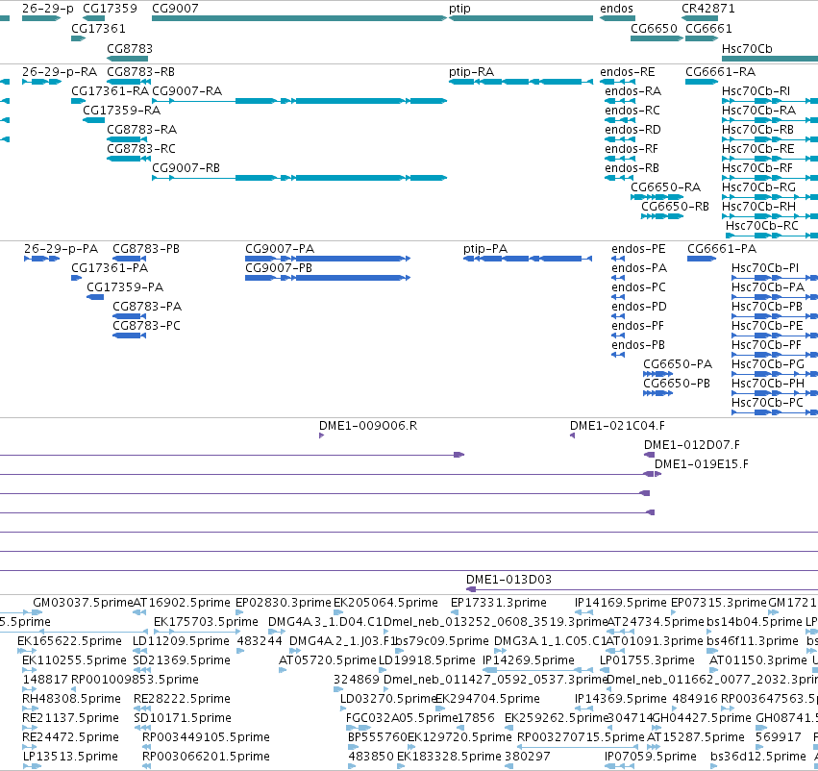This screenshot has height=771, width=818.
Task: Click the ptip gene feature
Action: pos(521,18)
